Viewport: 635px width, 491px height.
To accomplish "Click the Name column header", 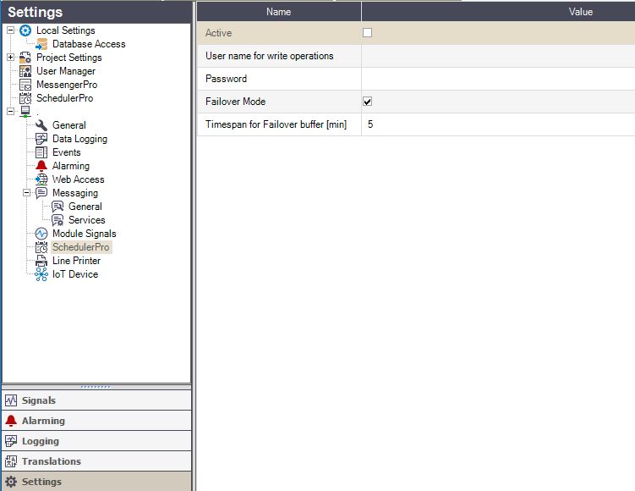I will (x=279, y=12).
